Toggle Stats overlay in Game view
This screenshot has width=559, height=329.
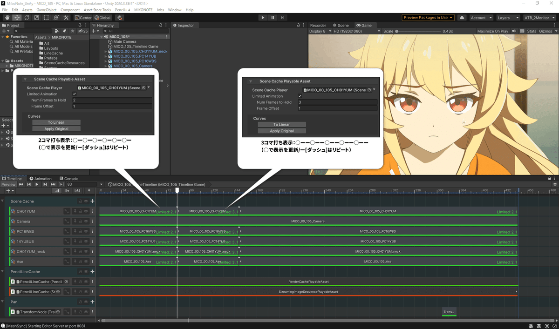point(532,31)
